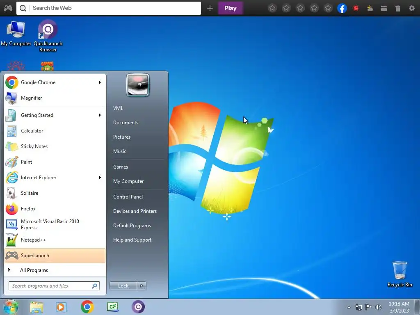This screenshot has width=420, height=315.
Task: Click Search programs and files box
Action: pos(54,286)
